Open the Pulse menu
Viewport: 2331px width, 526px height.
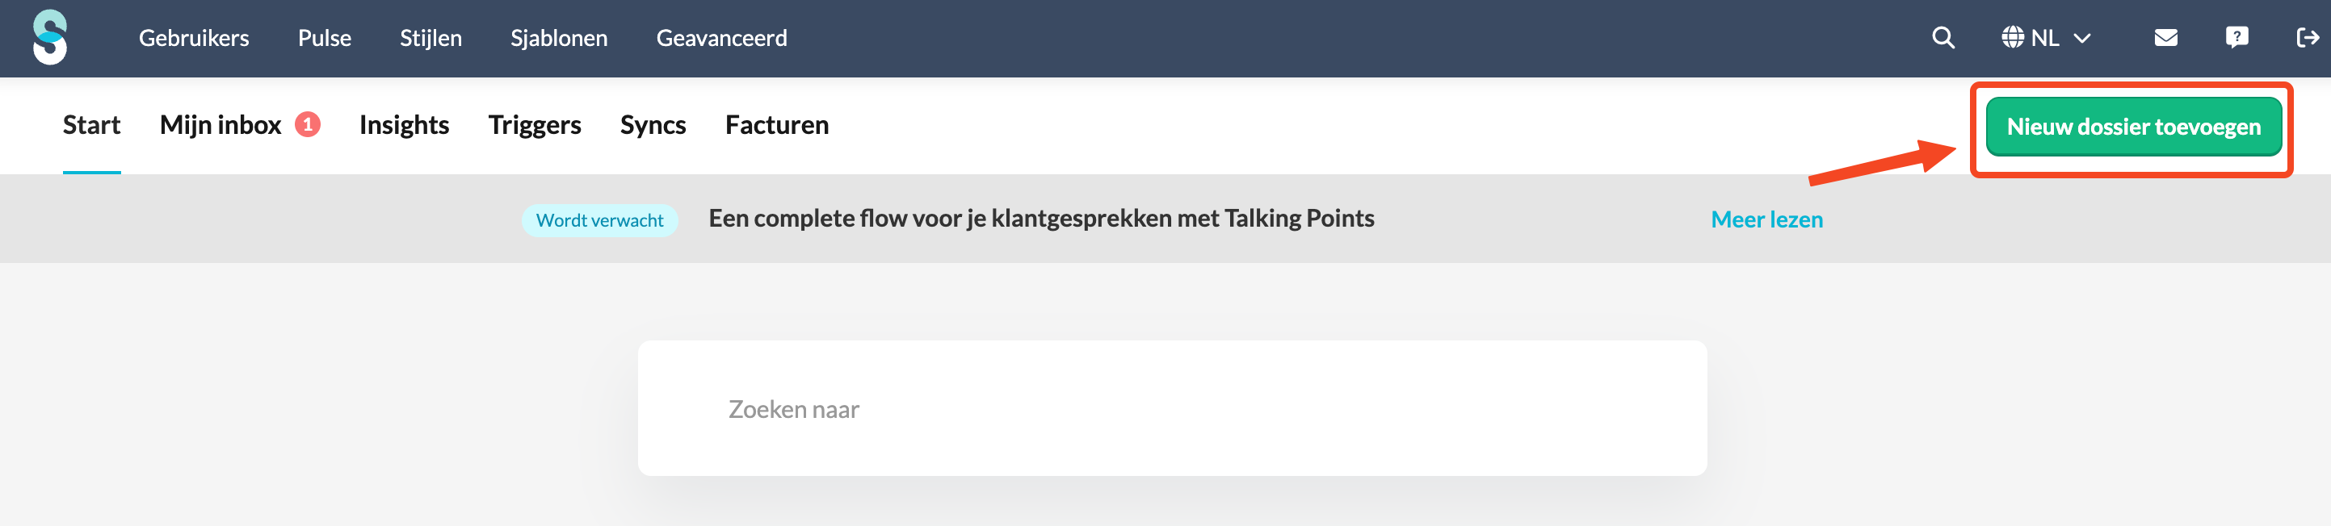click(325, 38)
